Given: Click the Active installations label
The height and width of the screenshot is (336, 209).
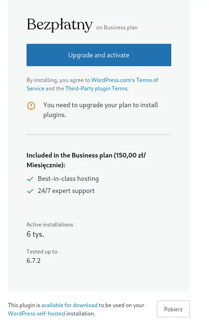Looking at the screenshot, I should [50, 225].
